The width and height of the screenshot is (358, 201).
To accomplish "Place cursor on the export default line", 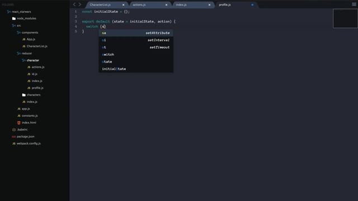I will [x=129, y=21].
